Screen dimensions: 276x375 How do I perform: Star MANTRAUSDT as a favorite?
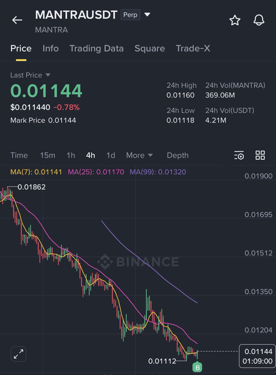pos(235,20)
